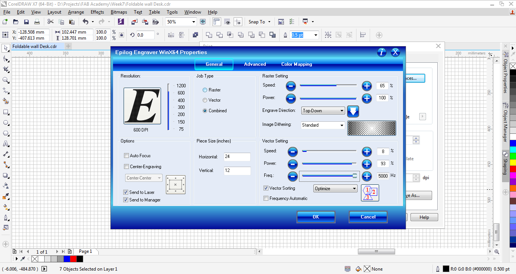Open the Engrave Direction dropdown
Viewport: 516px width, 274px height.
323,111
